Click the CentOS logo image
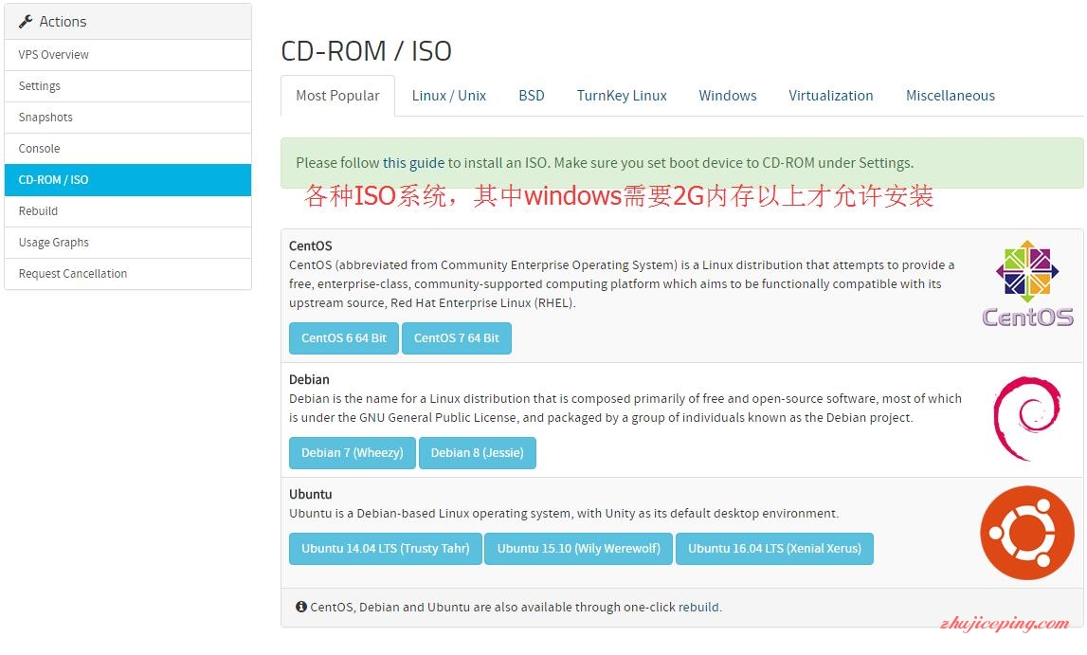 [1027, 284]
